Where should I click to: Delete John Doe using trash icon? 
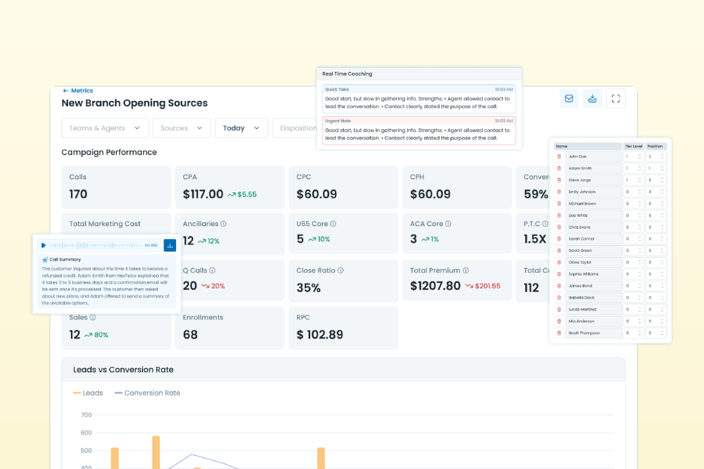pyautogui.click(x=559, y=157)
